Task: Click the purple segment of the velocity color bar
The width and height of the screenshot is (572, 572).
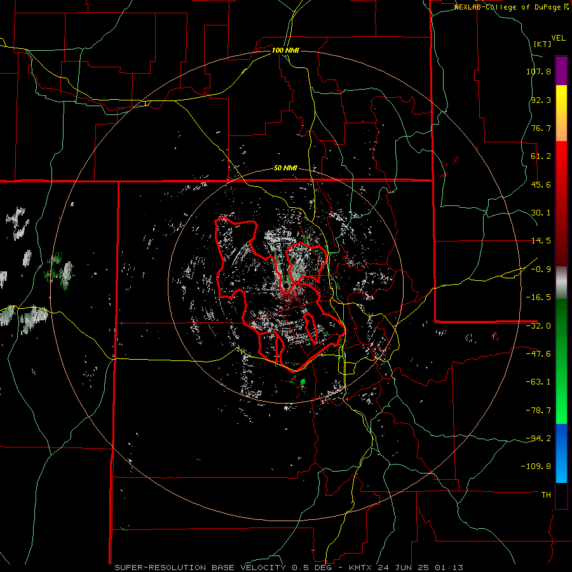Action: 561,71
